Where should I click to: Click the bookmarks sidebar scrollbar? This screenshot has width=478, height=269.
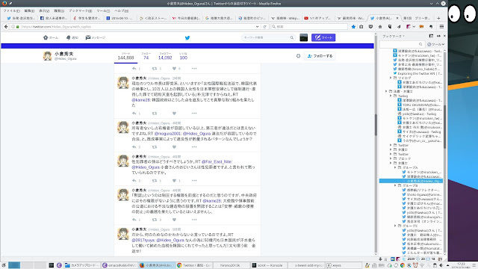[444, 126]
